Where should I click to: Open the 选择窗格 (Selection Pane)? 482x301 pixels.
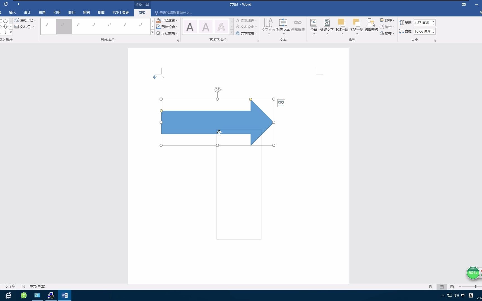click(x=371, y=25)
